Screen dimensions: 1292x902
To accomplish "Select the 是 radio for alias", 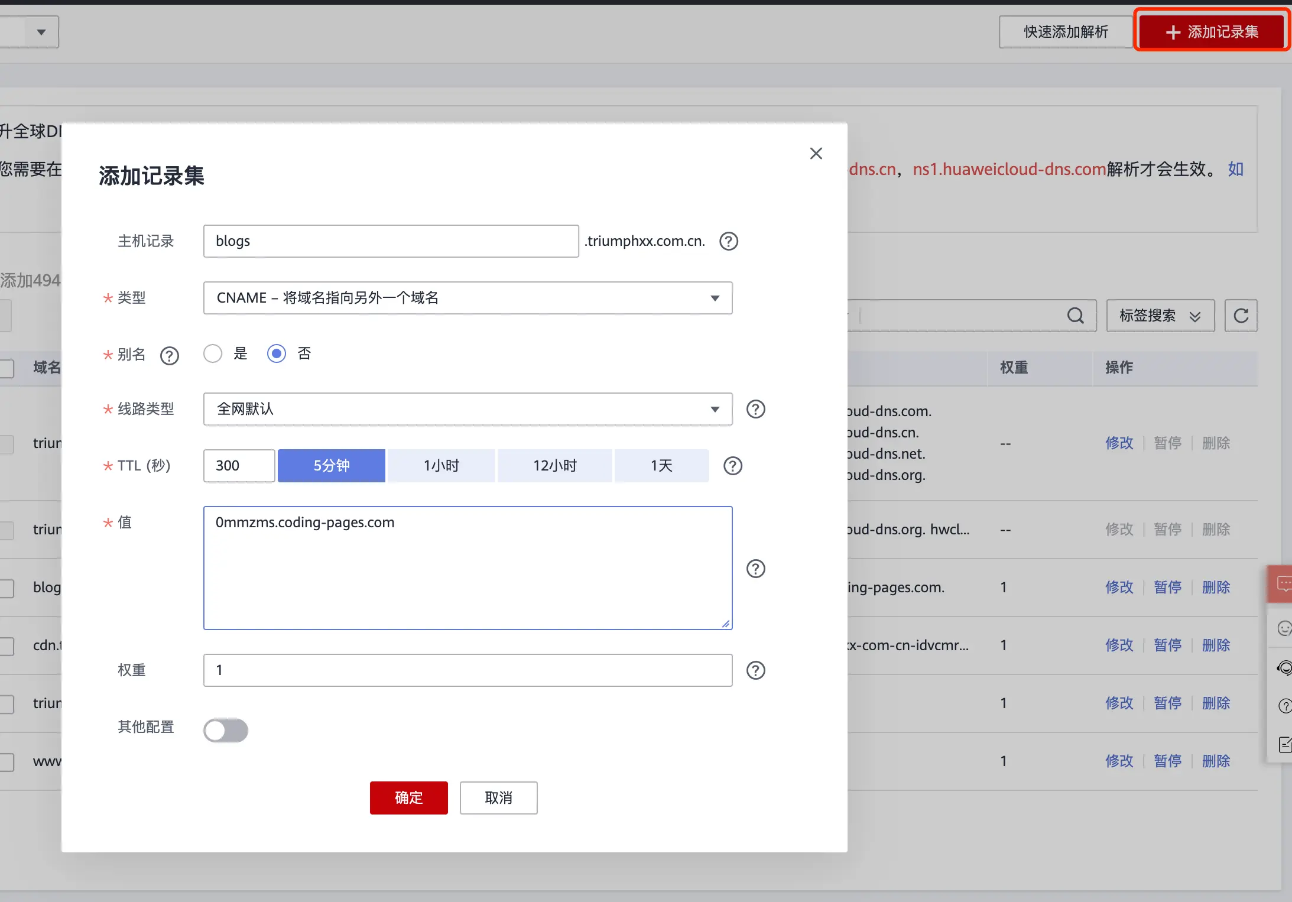I will [x=213, y=353].
